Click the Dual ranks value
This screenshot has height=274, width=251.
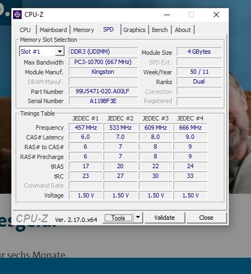click(199, 81)
